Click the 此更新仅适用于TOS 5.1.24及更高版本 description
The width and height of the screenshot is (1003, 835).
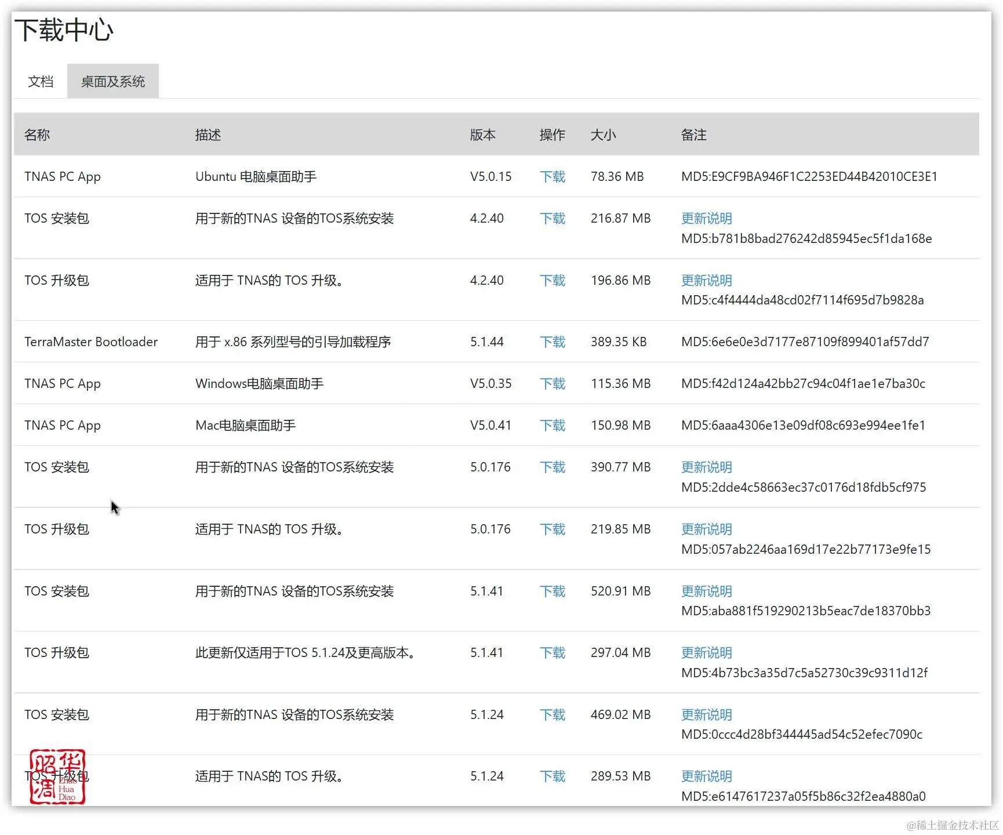click(306, 653)
